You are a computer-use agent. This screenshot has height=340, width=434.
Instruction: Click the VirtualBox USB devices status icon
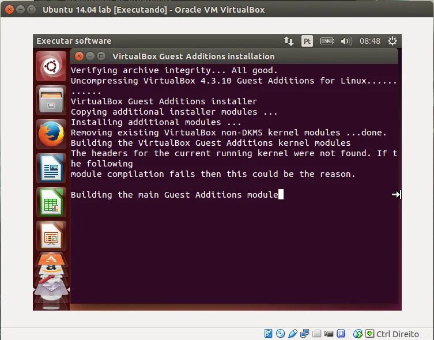pos(293,334)
